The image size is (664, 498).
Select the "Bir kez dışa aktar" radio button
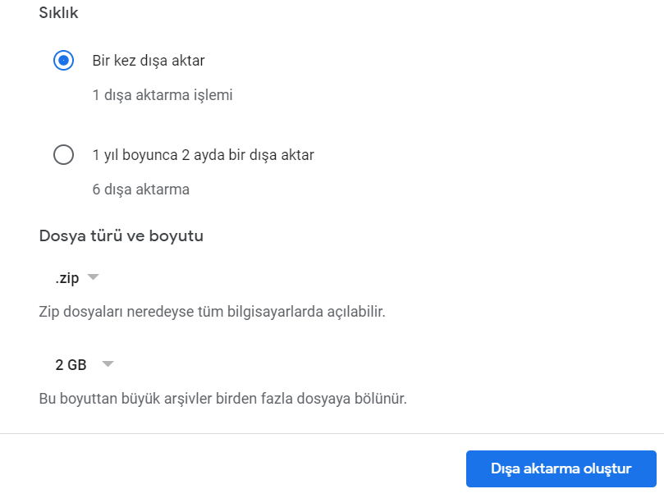coord(63,61)
